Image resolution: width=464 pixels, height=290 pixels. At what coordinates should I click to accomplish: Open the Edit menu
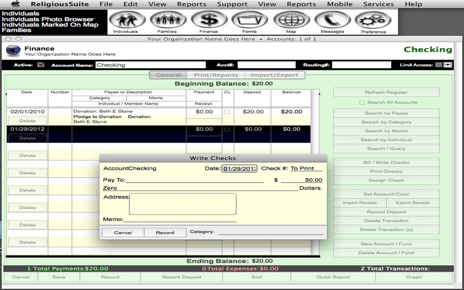coord(130,4)
